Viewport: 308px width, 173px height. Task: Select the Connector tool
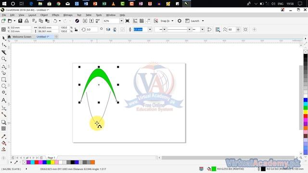[4, 114]
